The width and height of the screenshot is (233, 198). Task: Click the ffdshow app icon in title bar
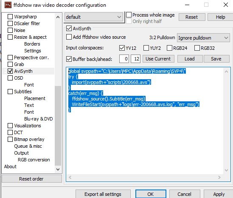[8, 5]
